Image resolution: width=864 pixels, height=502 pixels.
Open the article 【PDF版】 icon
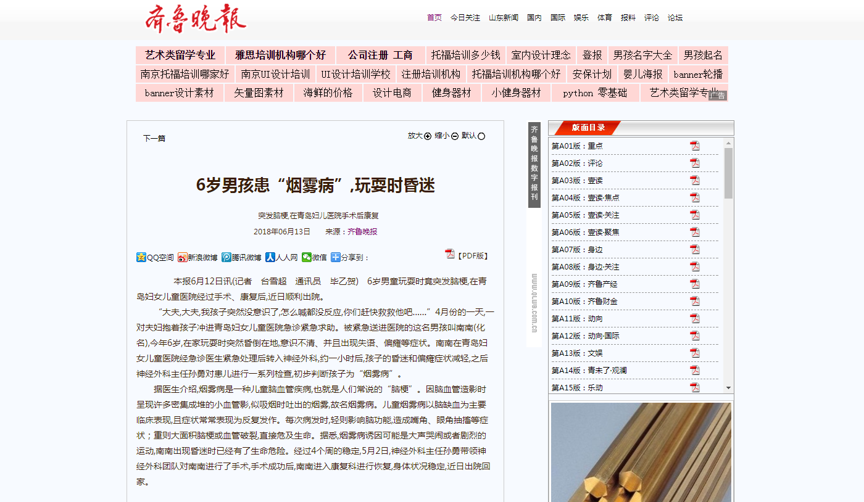[x=450, y=254]
